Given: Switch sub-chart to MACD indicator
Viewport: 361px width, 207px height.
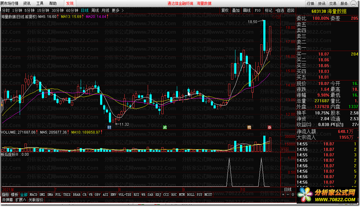Looking at the screenshot, I should click(x=33, y=195).
